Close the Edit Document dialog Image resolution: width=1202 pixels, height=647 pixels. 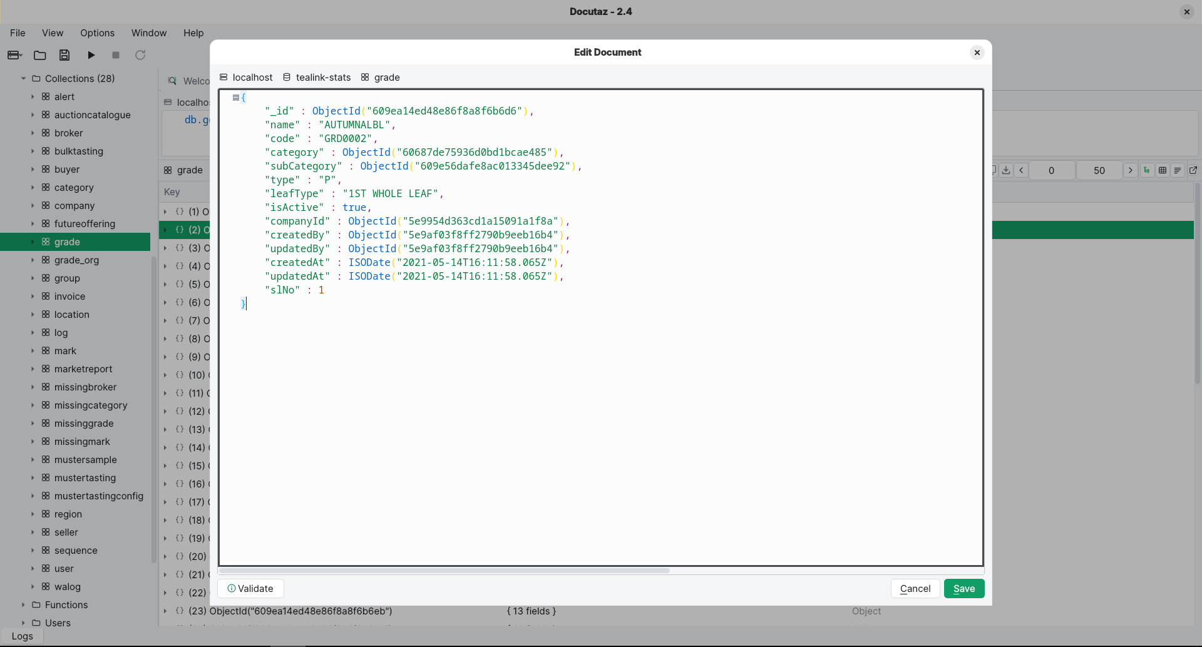(x=977, y=53)
